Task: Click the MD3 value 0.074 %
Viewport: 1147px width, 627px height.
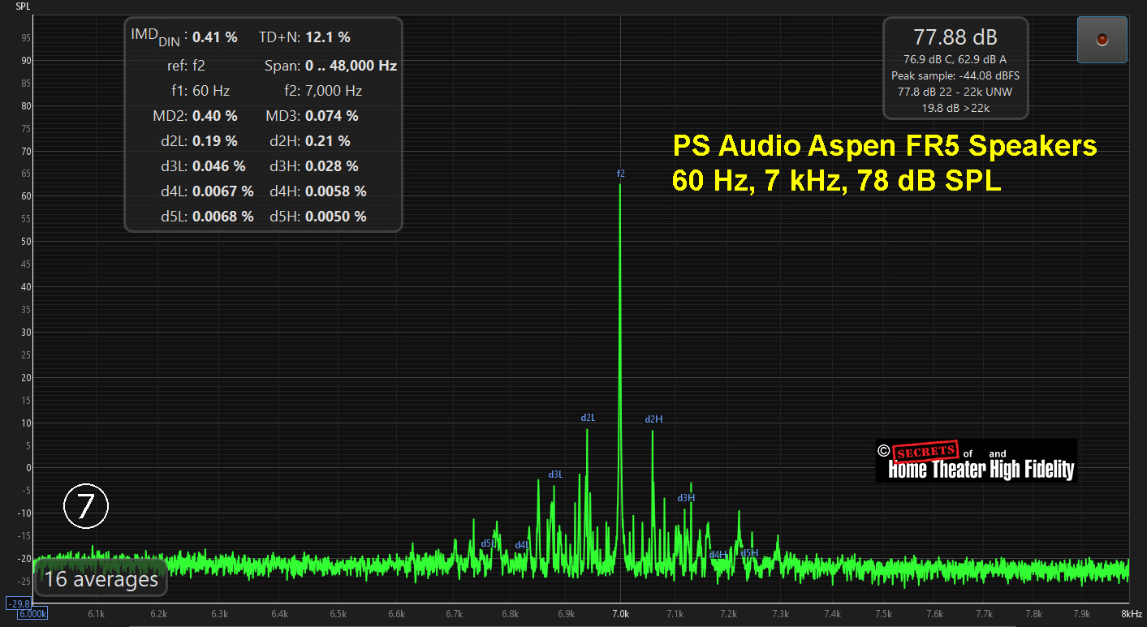Action: tap(332, 116)
